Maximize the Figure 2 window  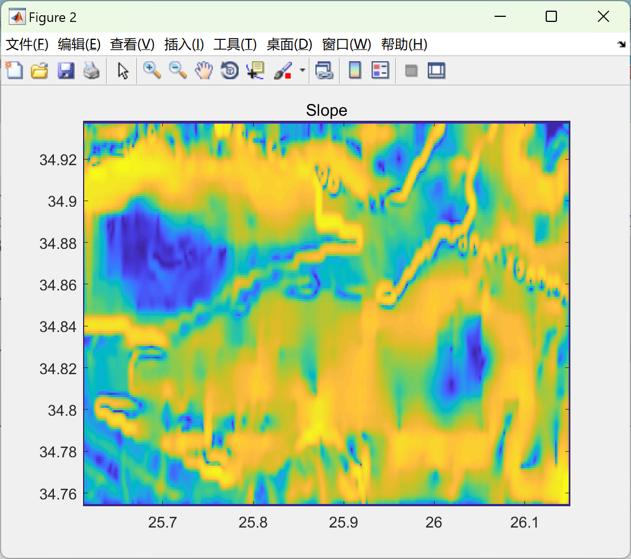click(551, 16)
